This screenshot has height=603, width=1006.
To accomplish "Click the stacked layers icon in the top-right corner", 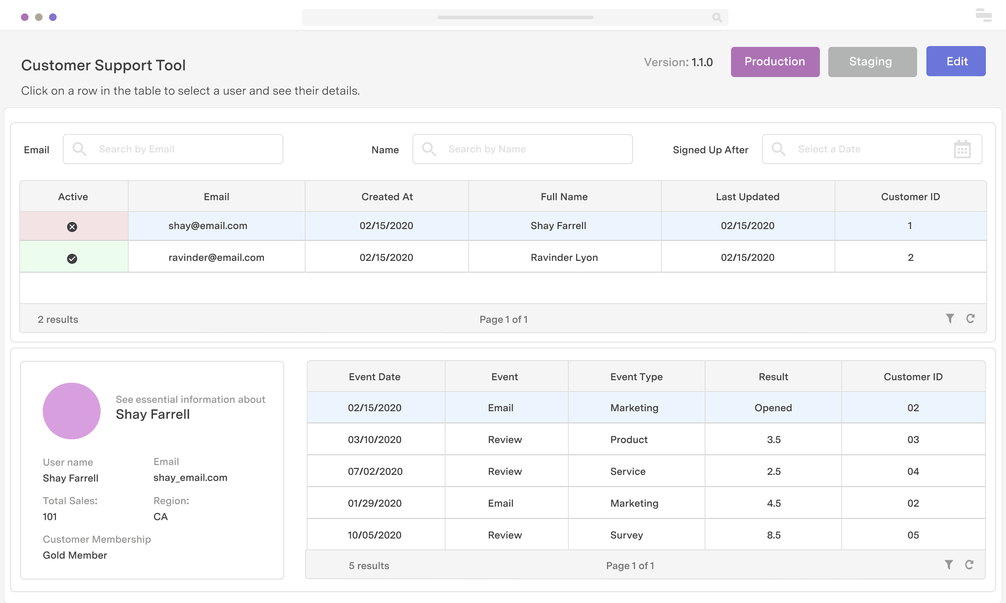I will click(983, 15).
